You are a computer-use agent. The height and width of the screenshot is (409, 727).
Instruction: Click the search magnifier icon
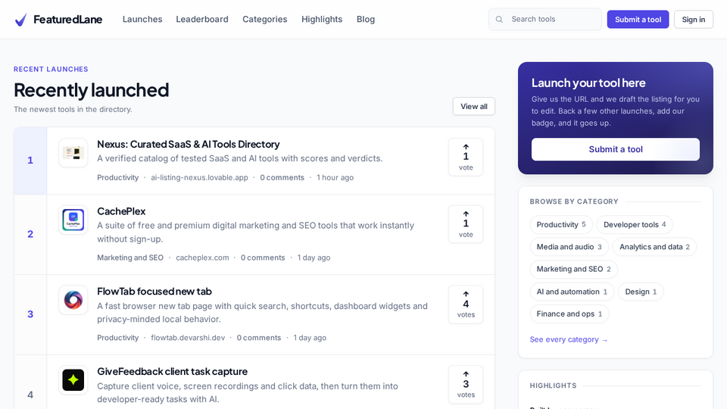[499, 20]
